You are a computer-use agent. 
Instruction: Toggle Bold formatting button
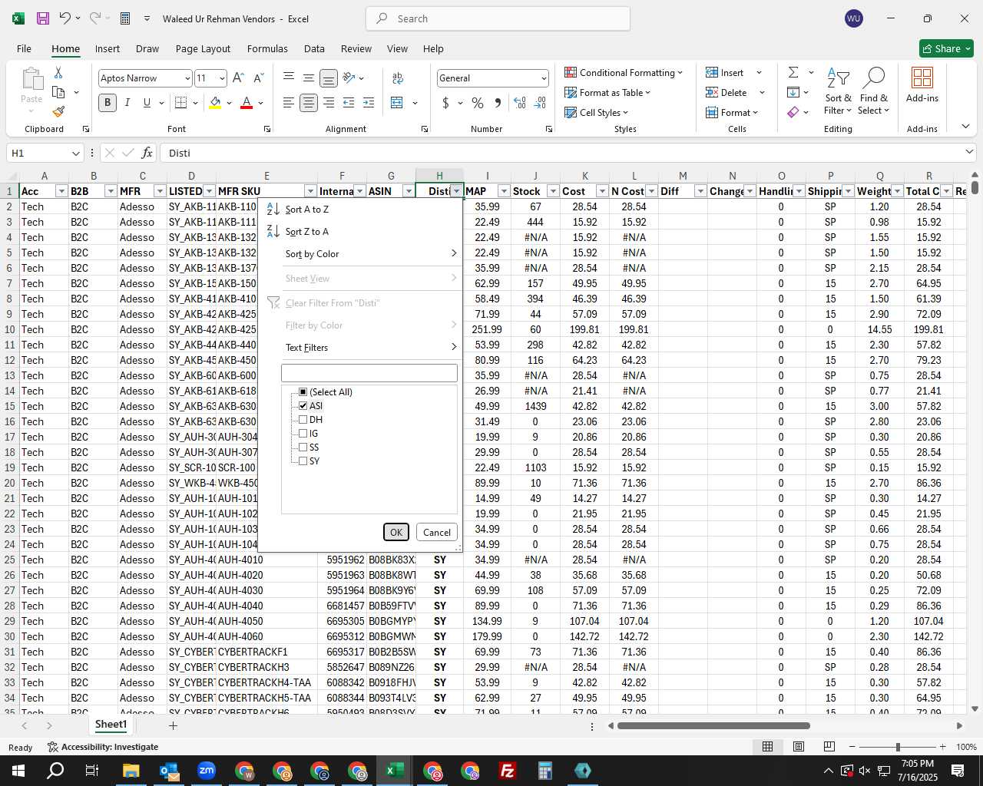(x=108, y=103)
